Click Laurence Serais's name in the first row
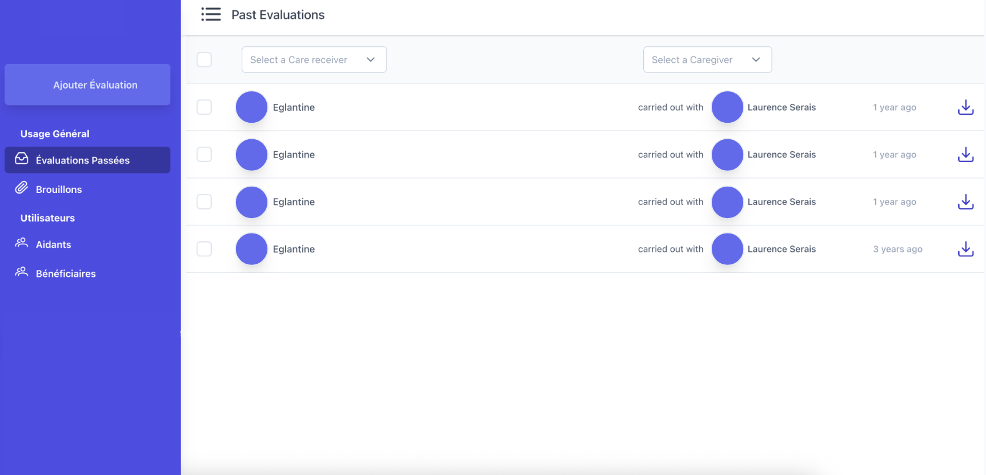The height and width of the screenshot is (475, 986). 781,107
